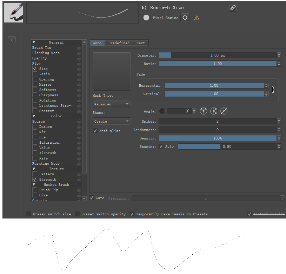Click the lock icon beside Painting Mode
Image resolution: width=286 pixels, height=274 pixels.
tap(79, 164)
